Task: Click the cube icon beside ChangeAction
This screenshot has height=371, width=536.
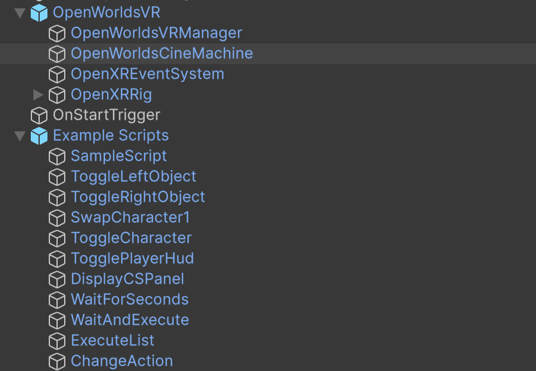Action: pos(58,361)
